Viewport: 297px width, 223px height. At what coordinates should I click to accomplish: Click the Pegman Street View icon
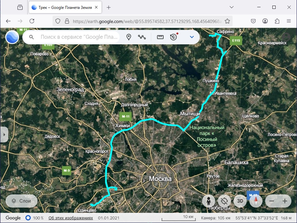(209, 201)
